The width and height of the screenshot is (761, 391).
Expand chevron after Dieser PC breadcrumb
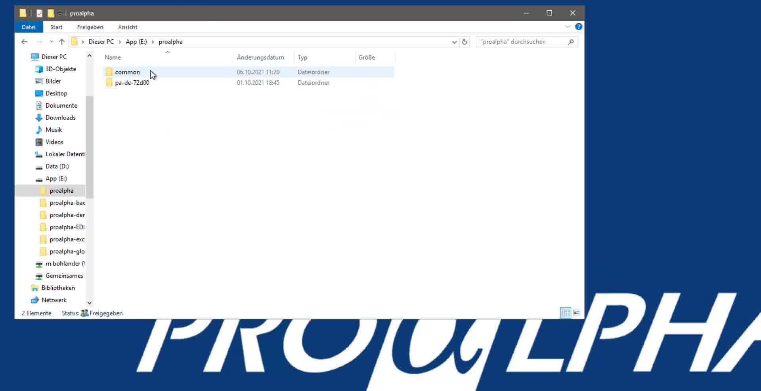(x=120, y=42)
